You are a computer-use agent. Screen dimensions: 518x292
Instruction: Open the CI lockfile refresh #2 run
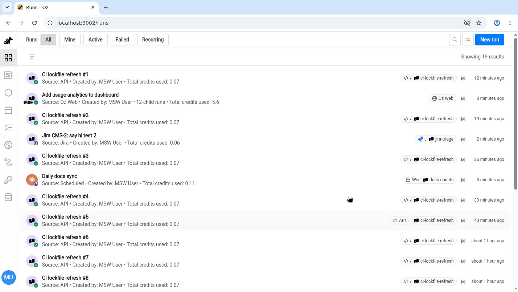point(265,119)
